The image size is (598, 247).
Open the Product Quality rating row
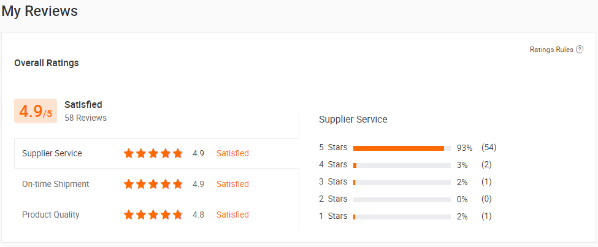tap(51, 215)
